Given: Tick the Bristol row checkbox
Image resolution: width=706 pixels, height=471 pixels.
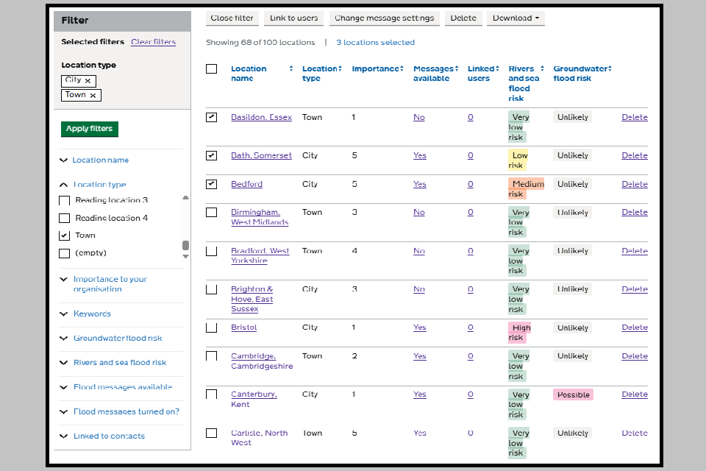Looking at the screenshot, I should click(x=212, y=327).
